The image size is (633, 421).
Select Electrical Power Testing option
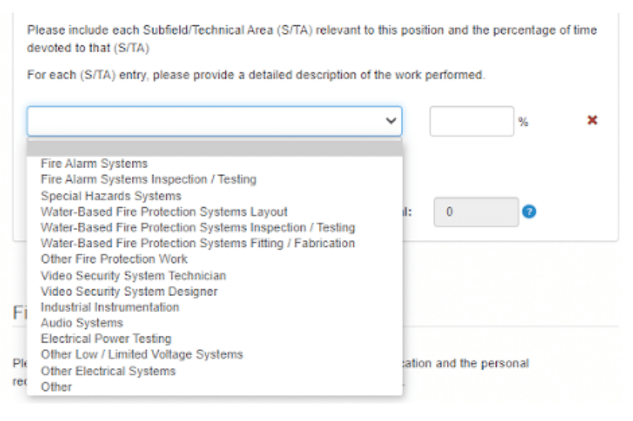click(106, 338)
